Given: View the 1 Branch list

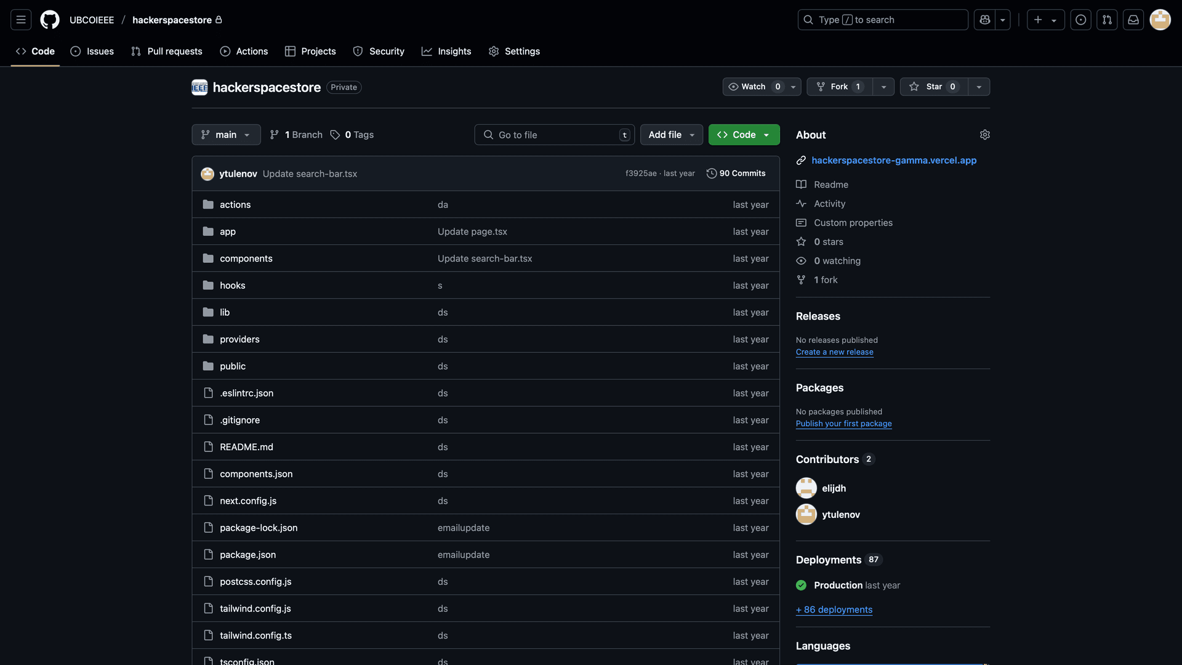Looking at the screenshot, I should pos(296,135).
